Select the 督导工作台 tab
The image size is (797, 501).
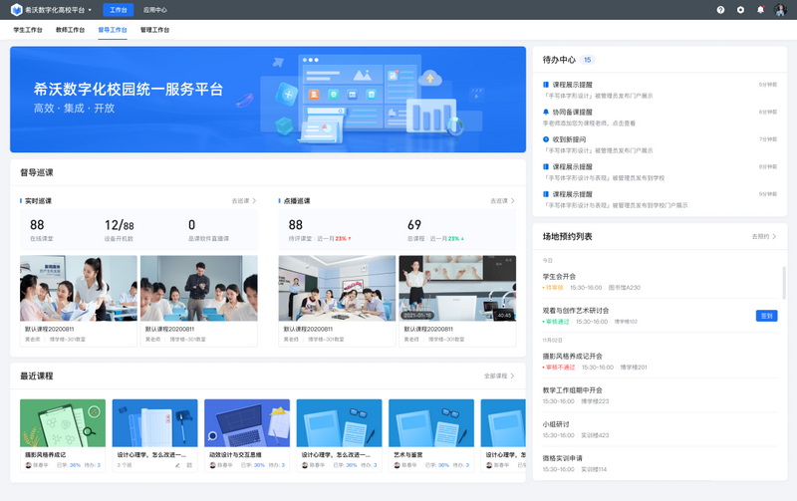pyautogui.click(x=113, y=30)
